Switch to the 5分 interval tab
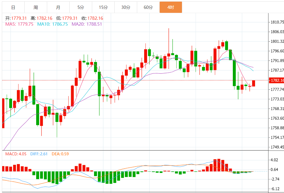Image resolution: width=284 pixels, height=193 pixels. tap(81, 7)
